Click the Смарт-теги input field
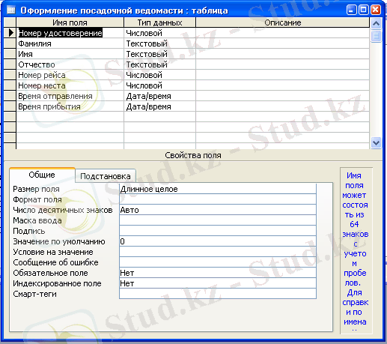 pyautogui.click(x=218, y=294)
